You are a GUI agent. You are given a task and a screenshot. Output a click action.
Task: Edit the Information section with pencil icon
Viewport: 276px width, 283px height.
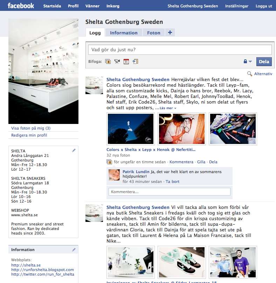74,250
